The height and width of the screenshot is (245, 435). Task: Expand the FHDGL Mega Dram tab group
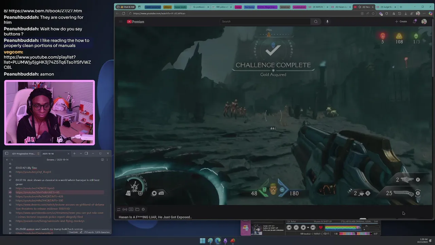[x=267, y=7]
